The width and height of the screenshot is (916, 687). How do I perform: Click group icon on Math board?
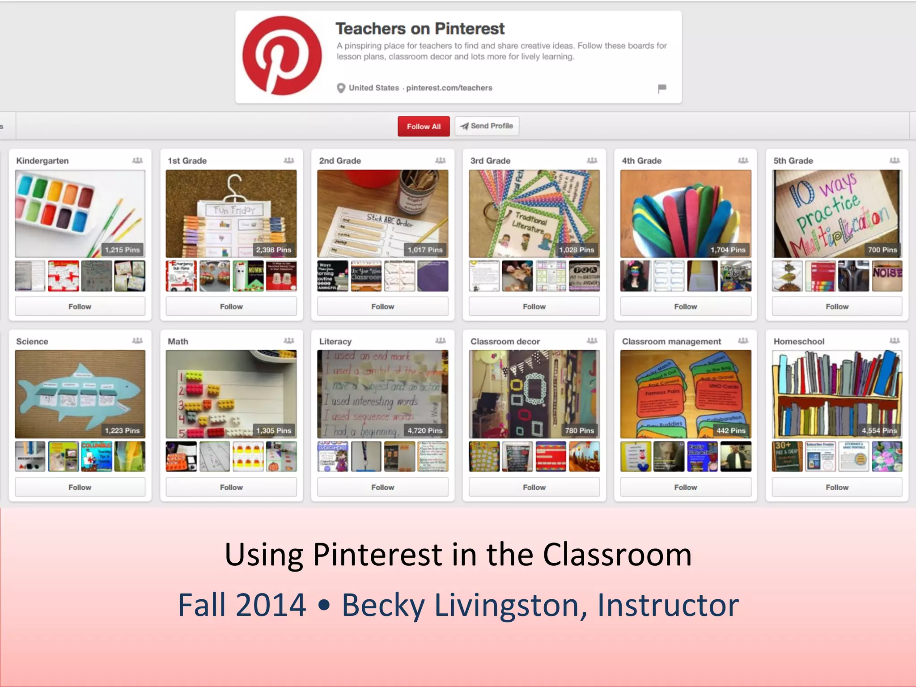tap(289, 341)
